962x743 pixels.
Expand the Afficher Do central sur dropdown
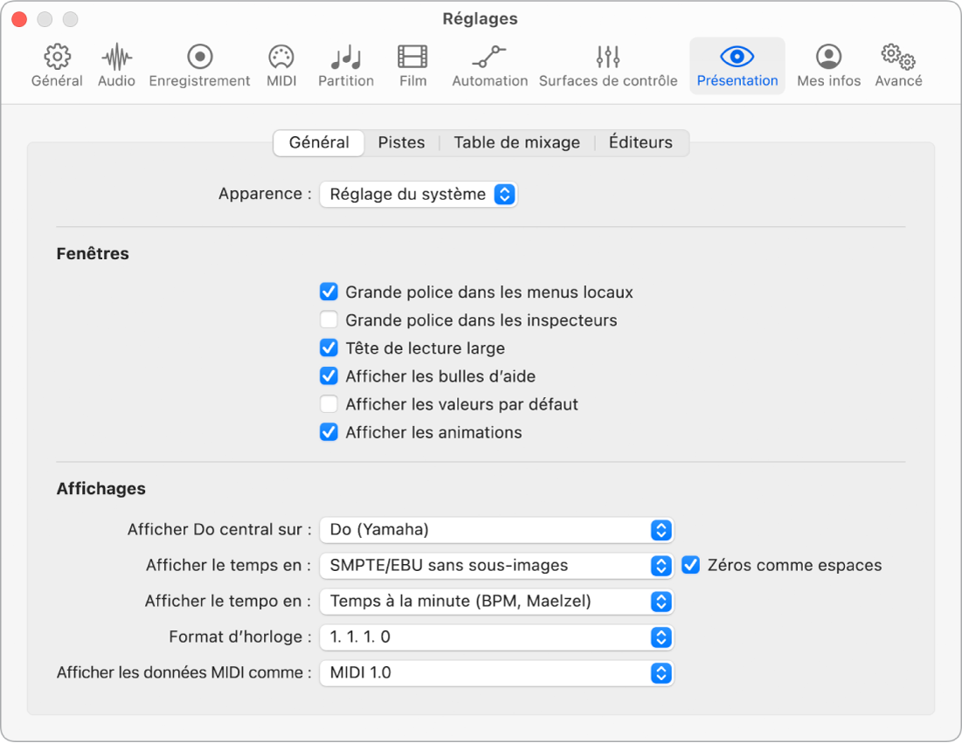[496, 529]
